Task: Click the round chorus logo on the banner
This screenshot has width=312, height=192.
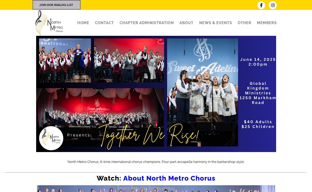Action: click(51, 138)
